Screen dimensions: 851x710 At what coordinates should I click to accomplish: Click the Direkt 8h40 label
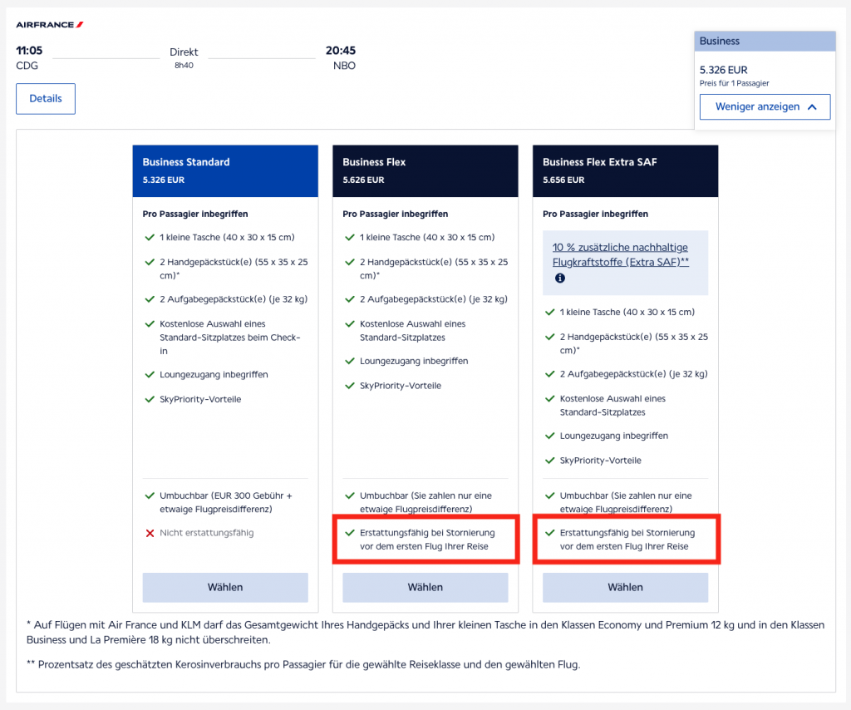pyautogui.click(x=184, y=57)
